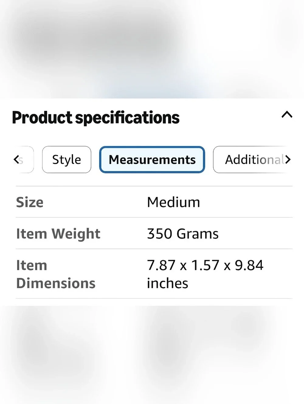Click the word Item above Dimensions

pos(32,265)
